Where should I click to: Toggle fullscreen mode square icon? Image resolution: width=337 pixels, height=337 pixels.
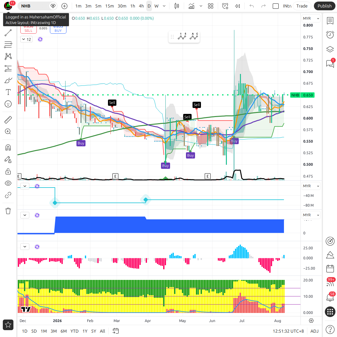pos(276,6)
